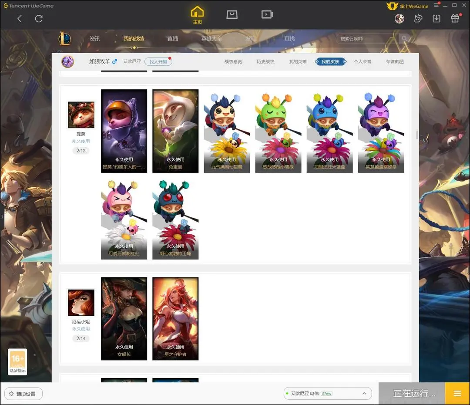Open the 提莫 "约德尔人的一…" astronaut skin card
The height and width of the screenshot is (405, 470).
[124, 131]
